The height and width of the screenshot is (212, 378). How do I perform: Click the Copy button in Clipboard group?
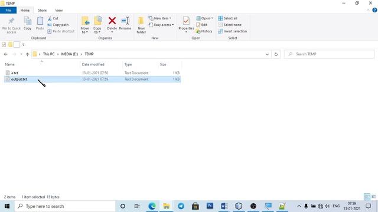(x=28, y=24)
